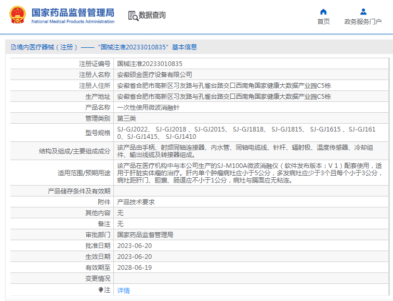Viewport: 393px width, 301px height.
Task: Select the 生产地址 address value
Action: click(x=224, y=97)
